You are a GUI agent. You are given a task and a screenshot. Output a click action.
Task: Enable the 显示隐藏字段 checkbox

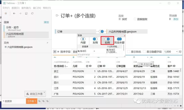[x=144, y=52]
